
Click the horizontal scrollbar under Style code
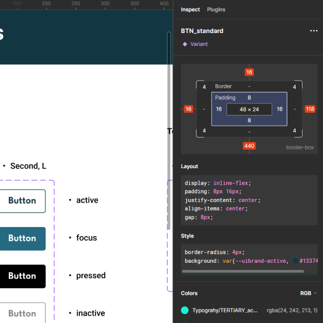click(x=243, y=271)
